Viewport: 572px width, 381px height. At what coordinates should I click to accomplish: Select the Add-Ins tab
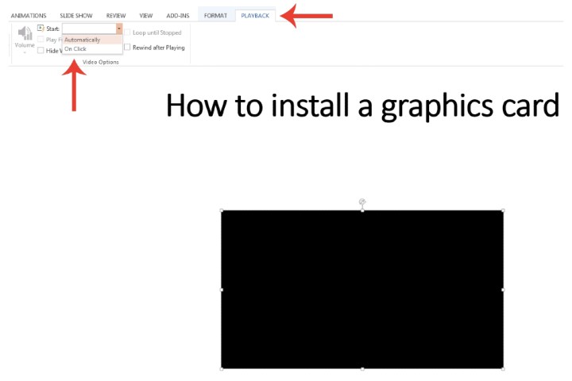(178, 16)
